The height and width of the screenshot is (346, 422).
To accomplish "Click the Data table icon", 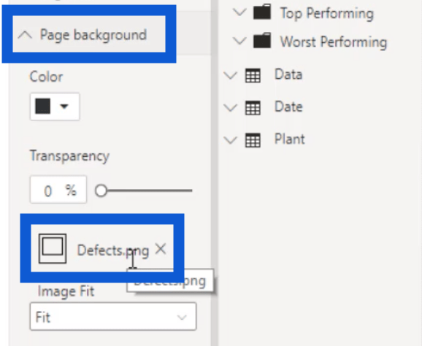I will (253, 75).
